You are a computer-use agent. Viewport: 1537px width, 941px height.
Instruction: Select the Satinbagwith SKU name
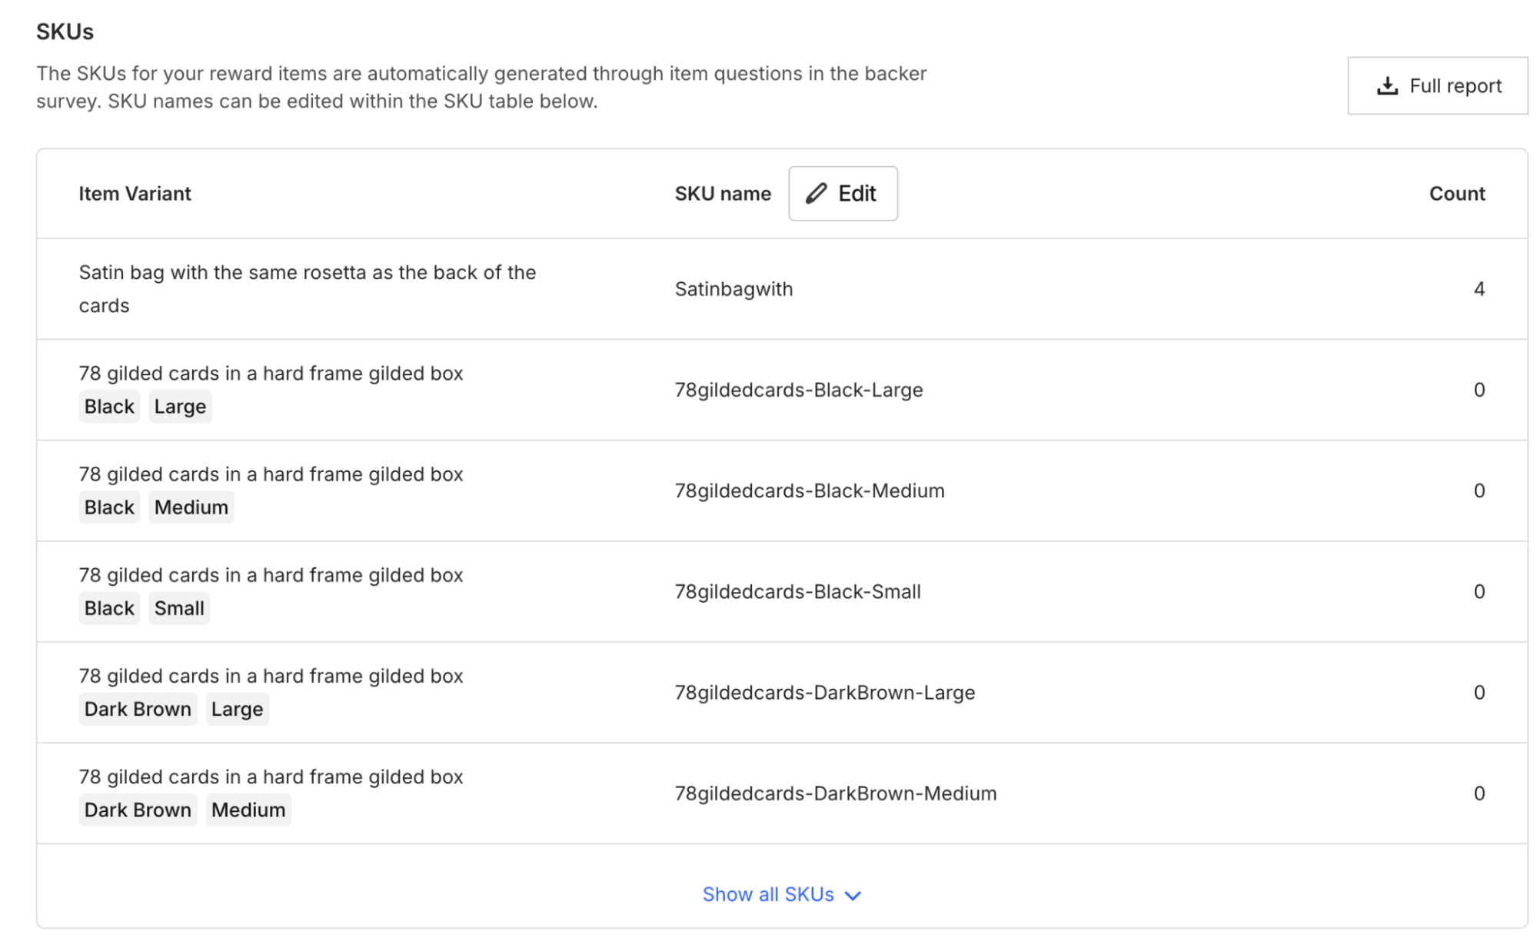734,289
